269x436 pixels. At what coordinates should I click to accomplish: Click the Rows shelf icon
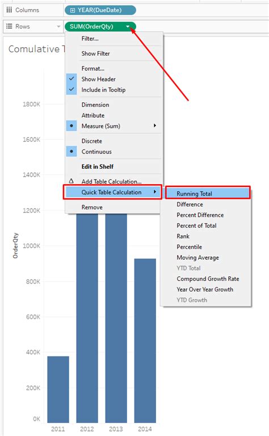click(x=9, y=26)
